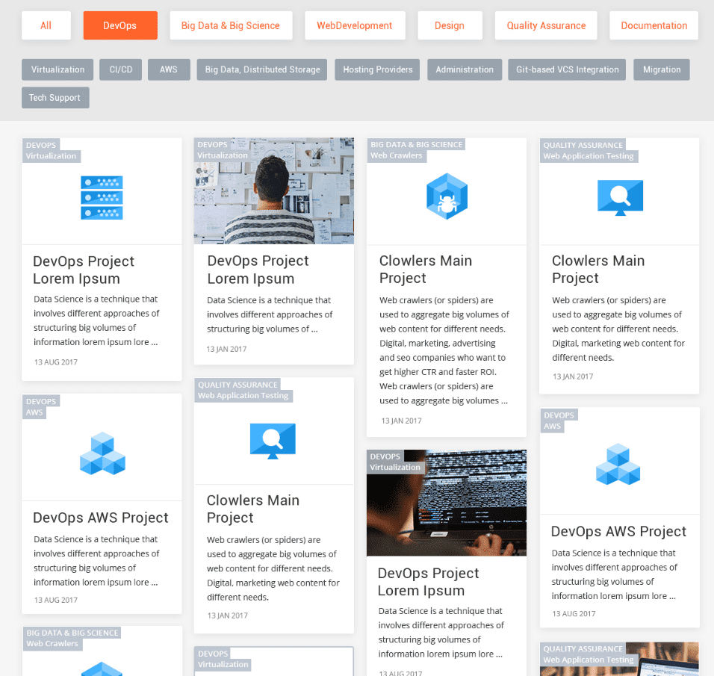Click the 13 JAN 2017 date on the man photo card
The height and width of the screenshot is (676, 714).
point(226,349)
